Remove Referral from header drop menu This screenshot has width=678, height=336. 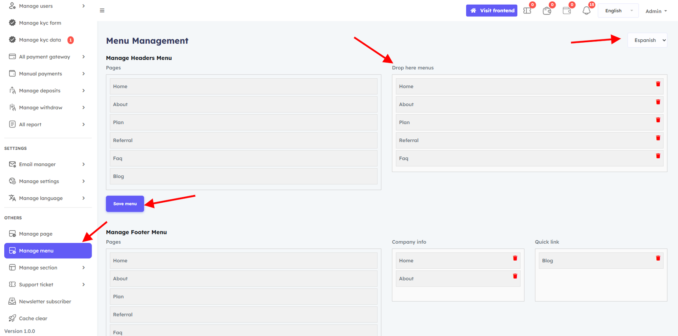point(658,138)
